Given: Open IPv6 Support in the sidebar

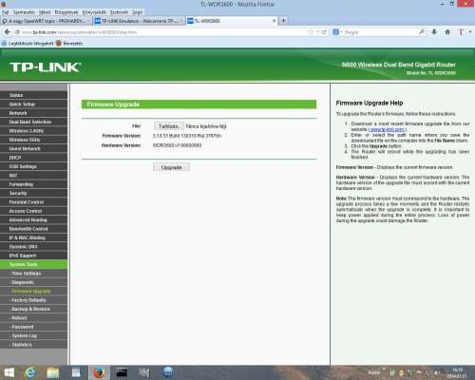Looking at the screenshot, I should tap(33, 256).
